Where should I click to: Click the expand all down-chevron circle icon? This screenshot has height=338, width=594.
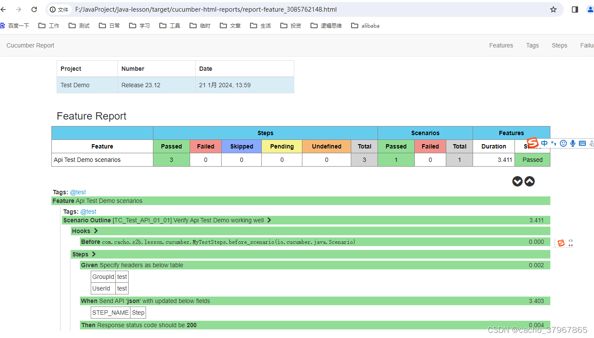click(x=518, y=181)
